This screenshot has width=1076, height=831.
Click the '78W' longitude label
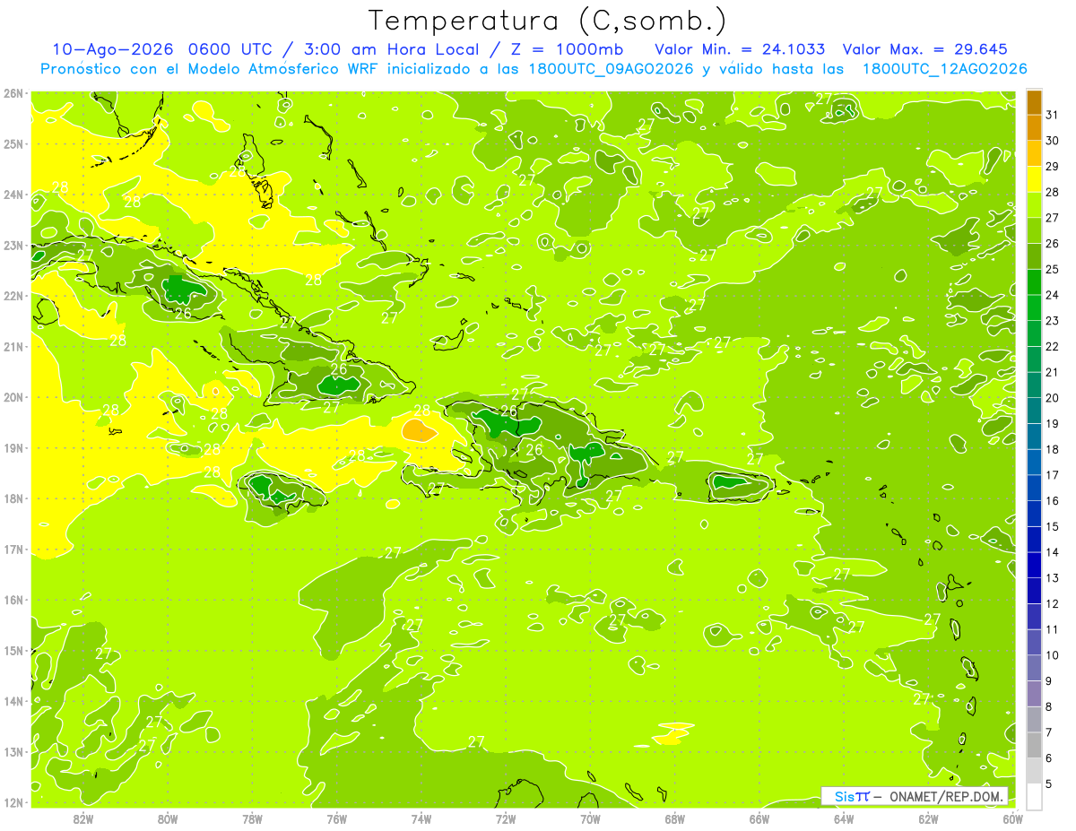point(252,818)
